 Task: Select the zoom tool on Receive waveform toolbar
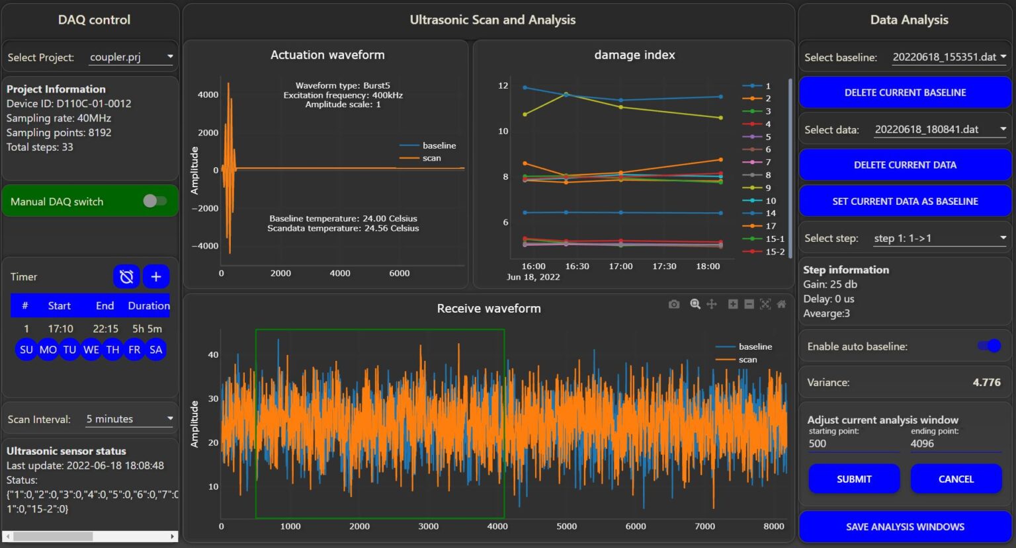(695, 304)
